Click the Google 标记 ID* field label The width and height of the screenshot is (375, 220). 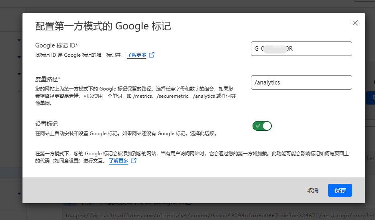coord(57,45)
